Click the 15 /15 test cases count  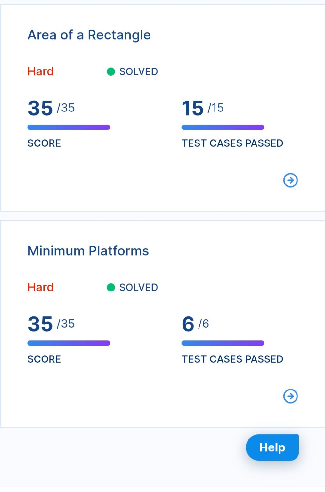pos(203,108)
